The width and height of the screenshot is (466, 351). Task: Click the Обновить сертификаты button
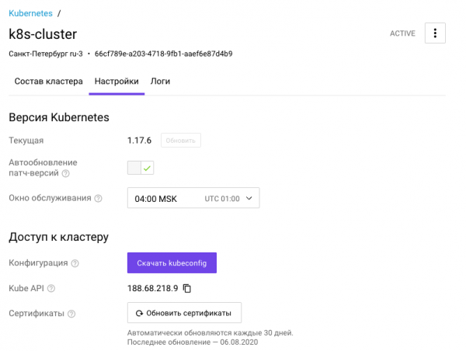click(x=184, y=314)
